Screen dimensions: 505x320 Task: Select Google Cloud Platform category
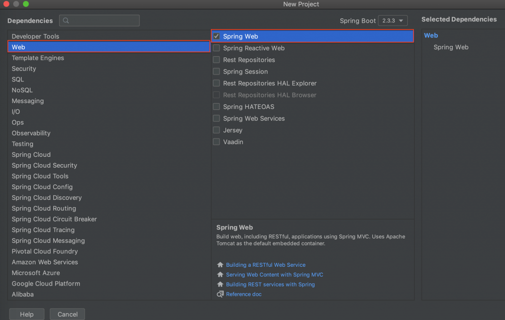(109, 284)
